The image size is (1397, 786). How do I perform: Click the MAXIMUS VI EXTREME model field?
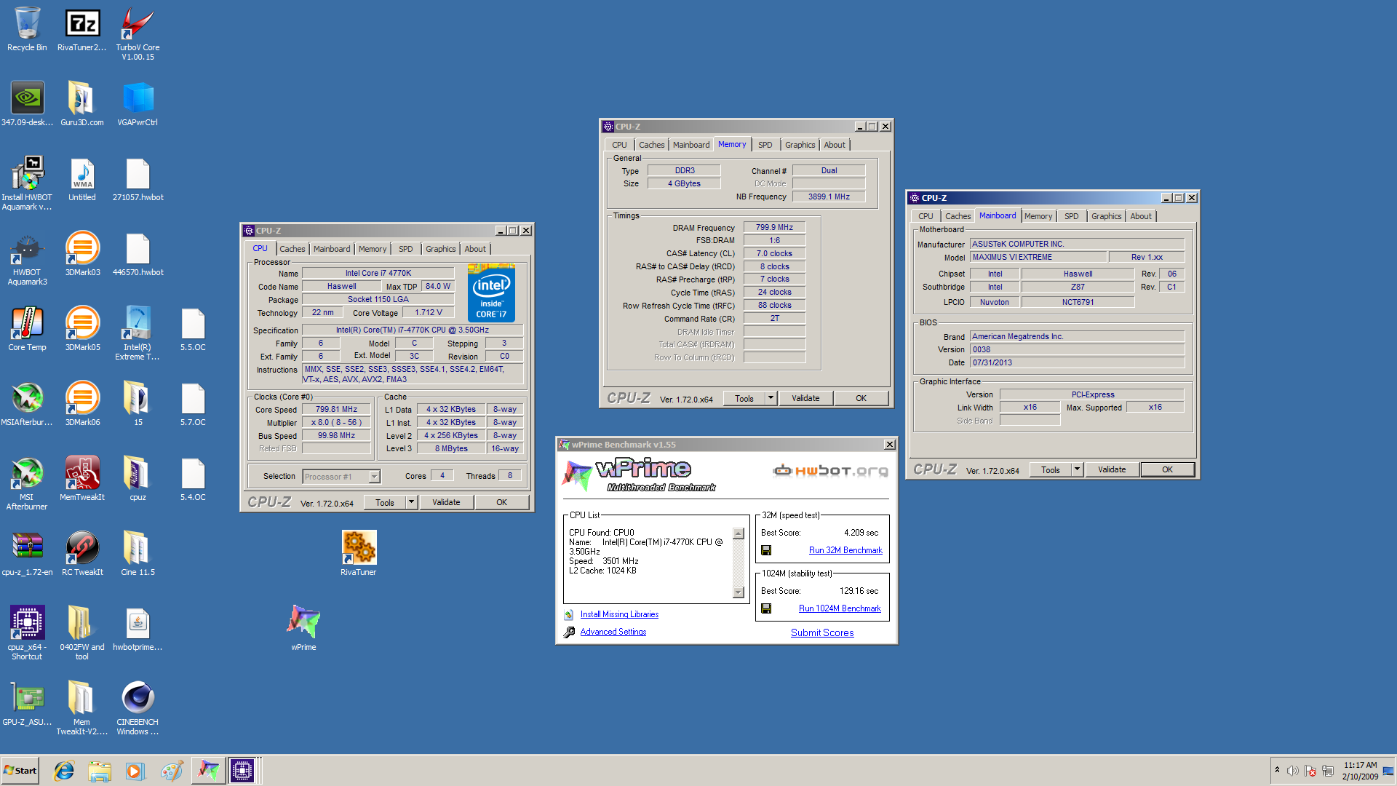pos(1038,257)
